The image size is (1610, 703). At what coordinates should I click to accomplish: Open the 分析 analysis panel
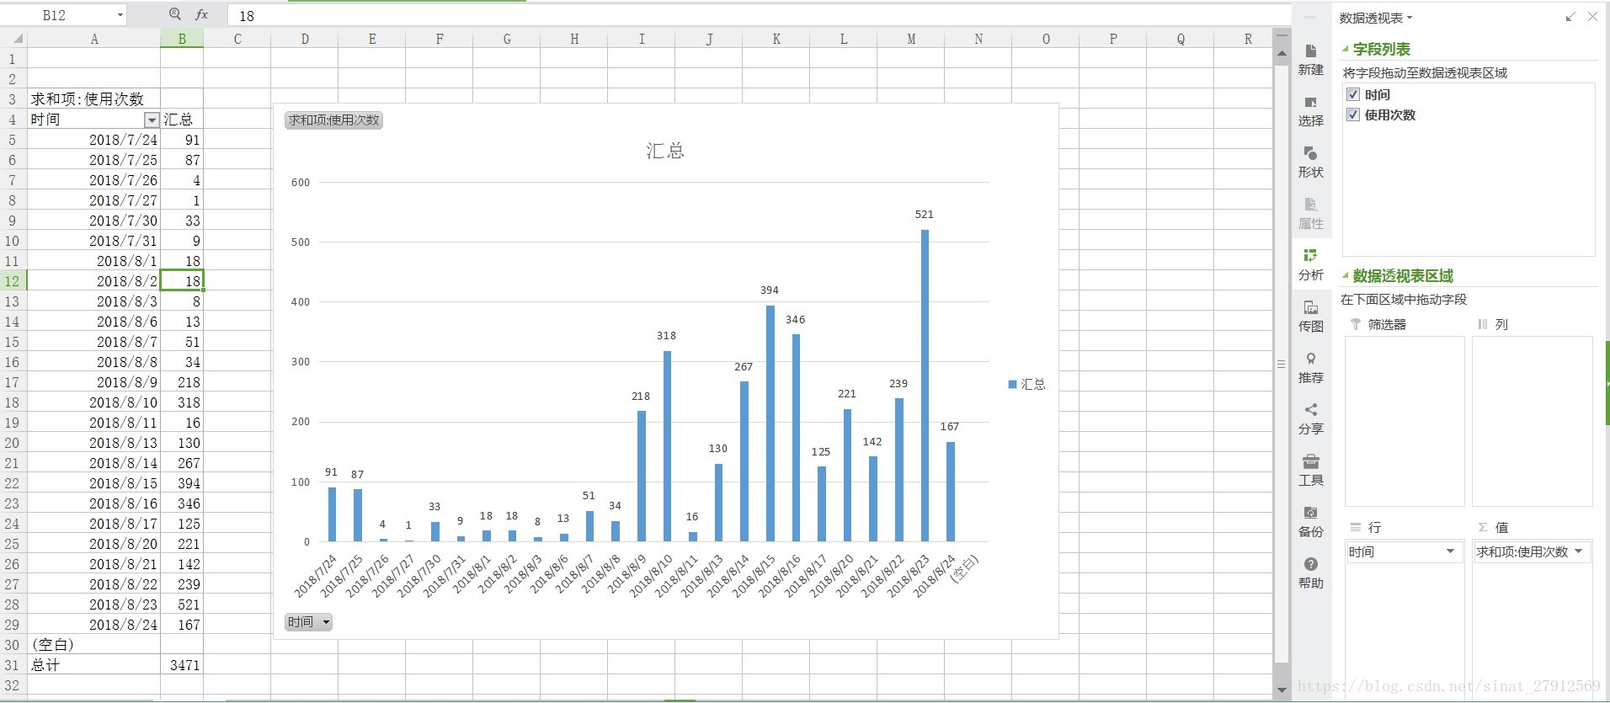[1310, 264]
